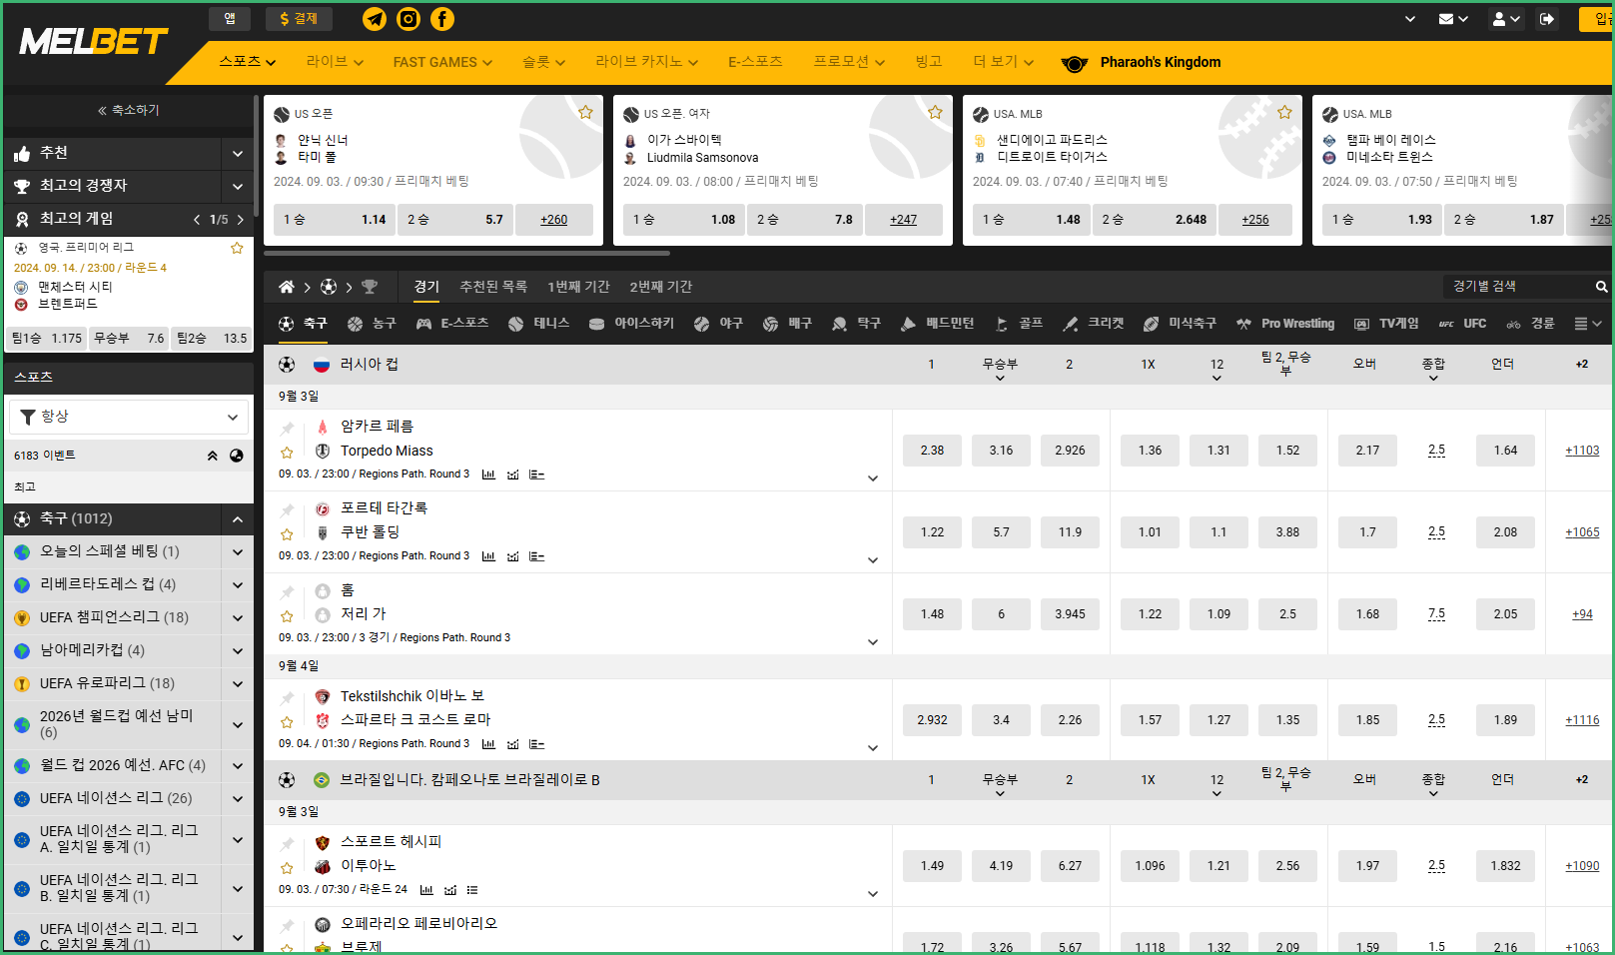The width and height of the screenshot is (1615, 955).
Task: Open the Instagram icon in header
Action: (408, 19)
